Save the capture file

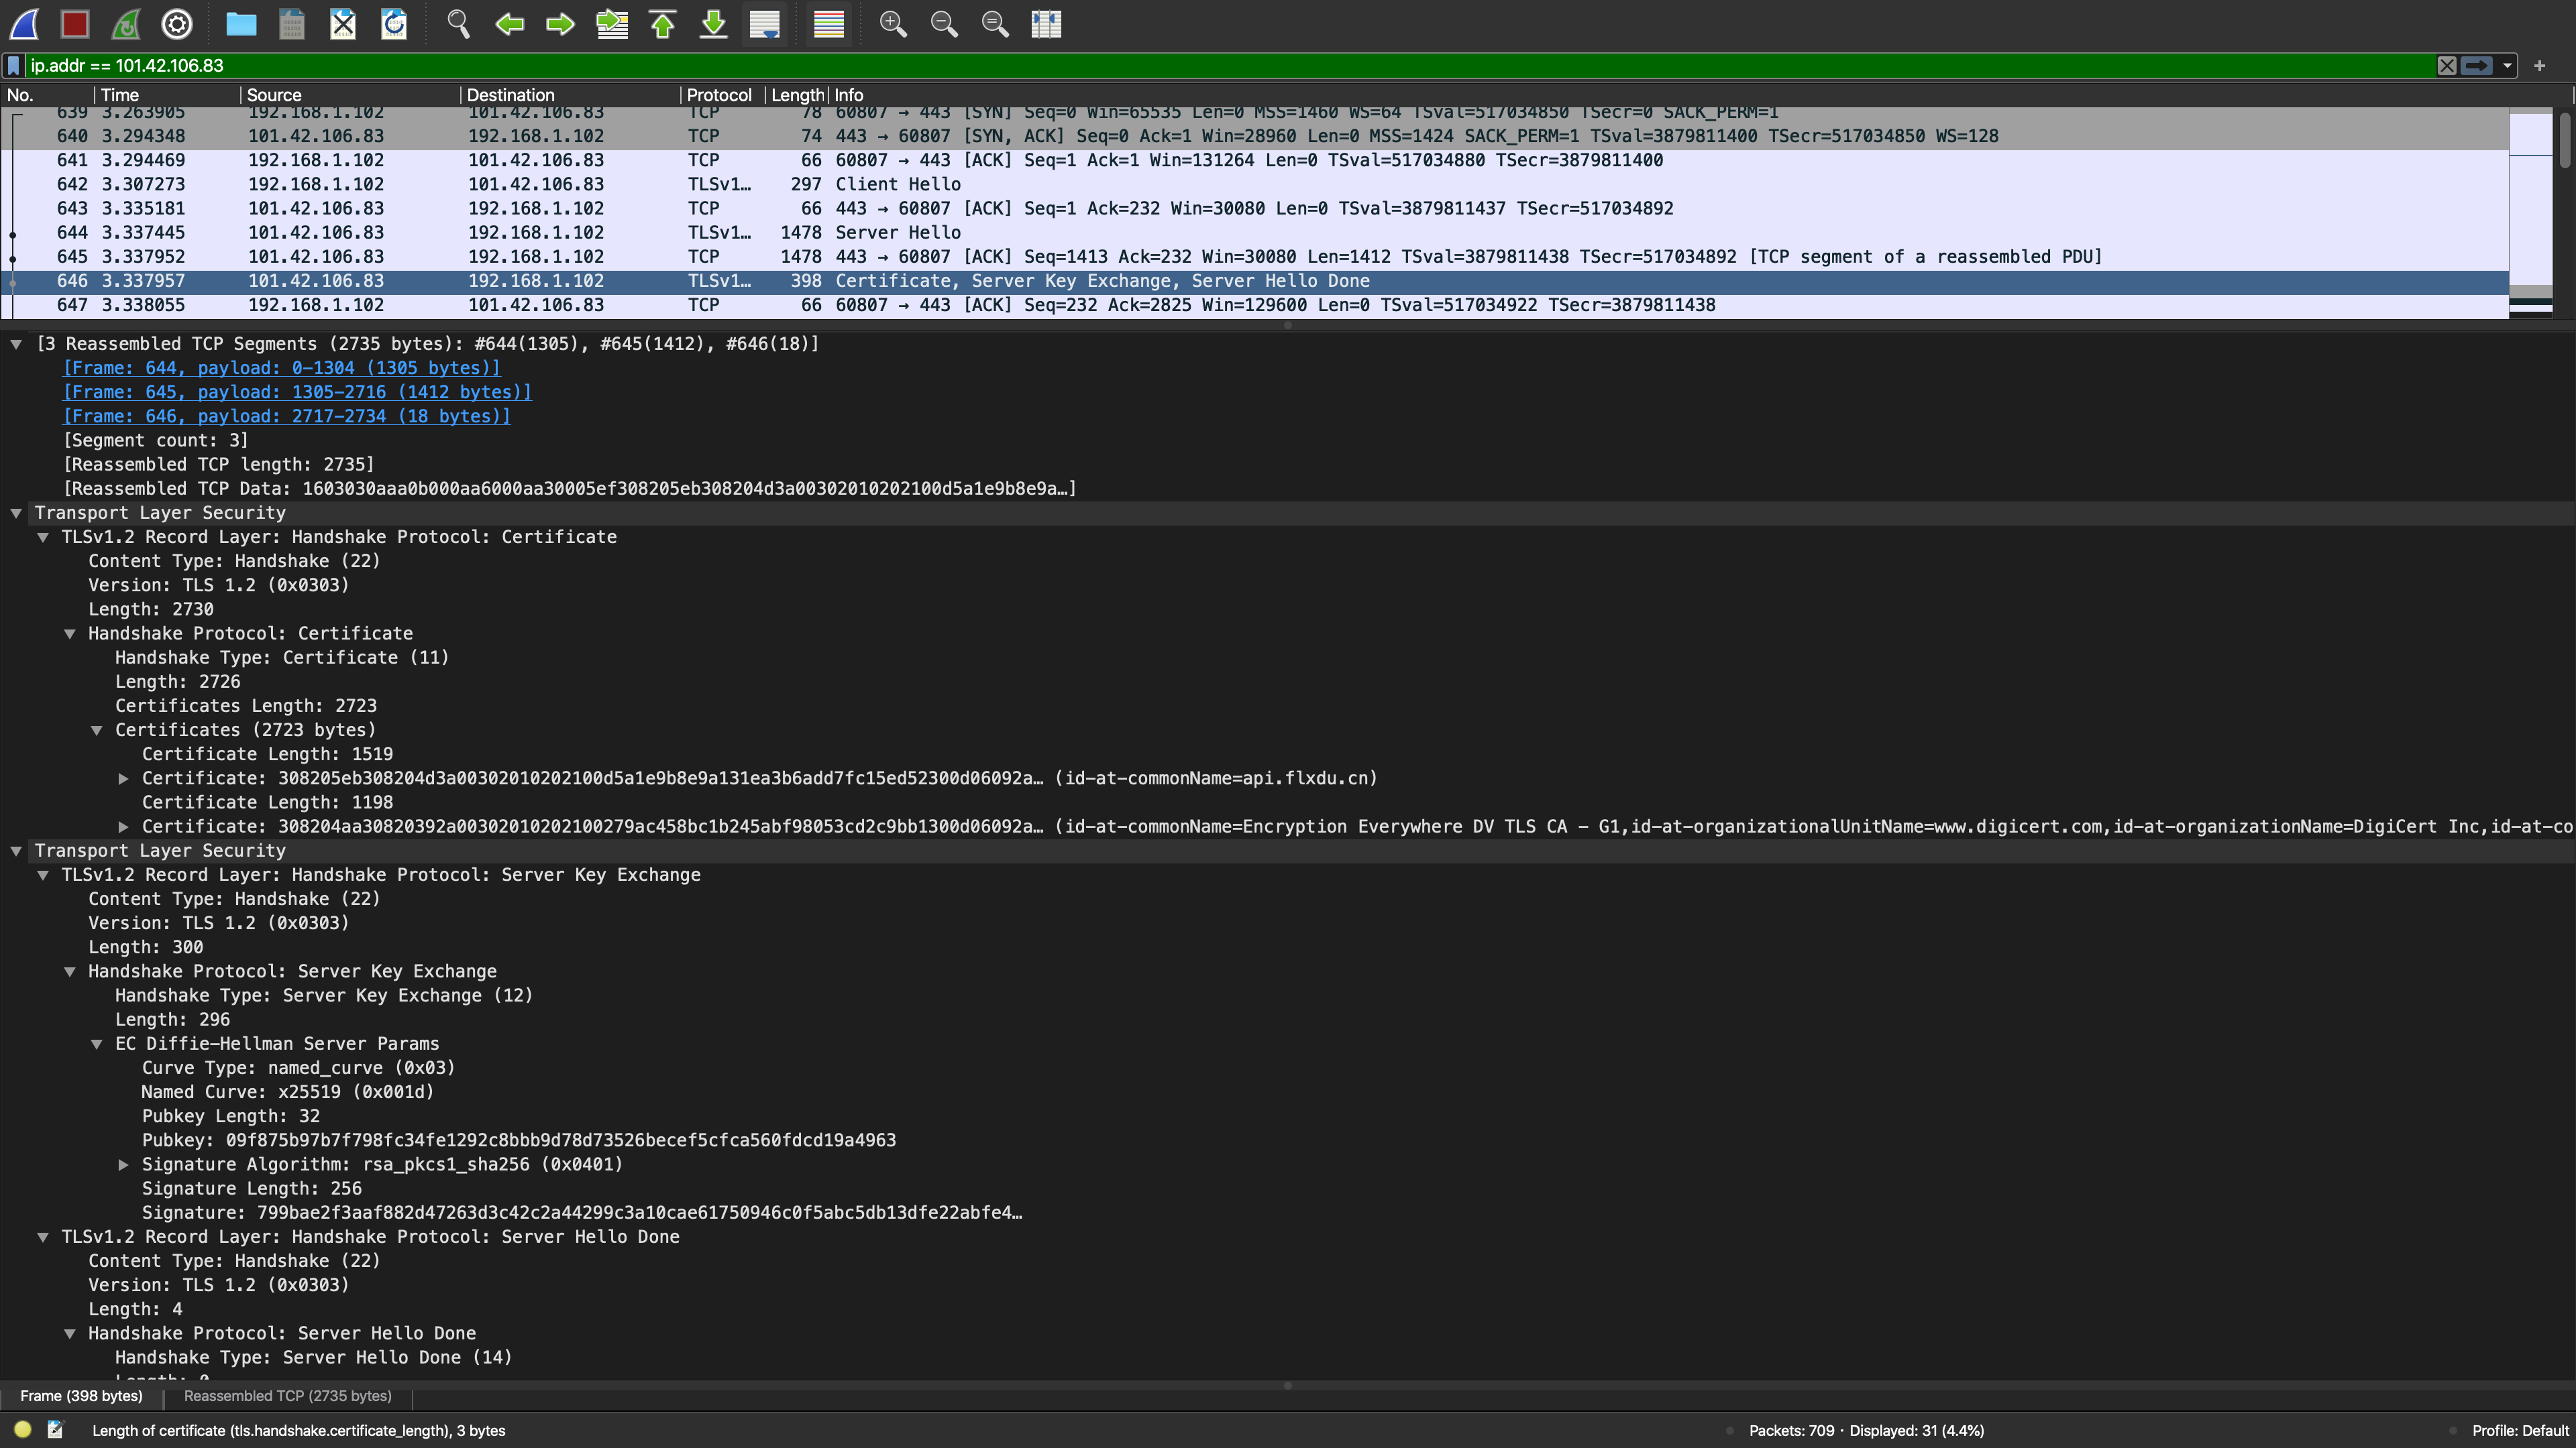(292, 24)
